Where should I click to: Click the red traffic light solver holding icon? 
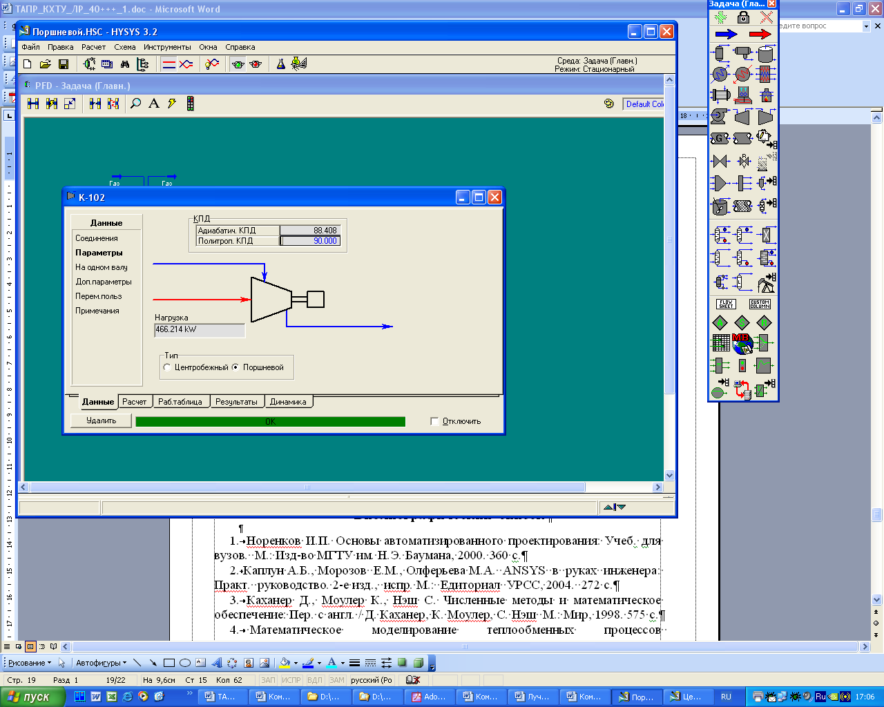point(256,64)
